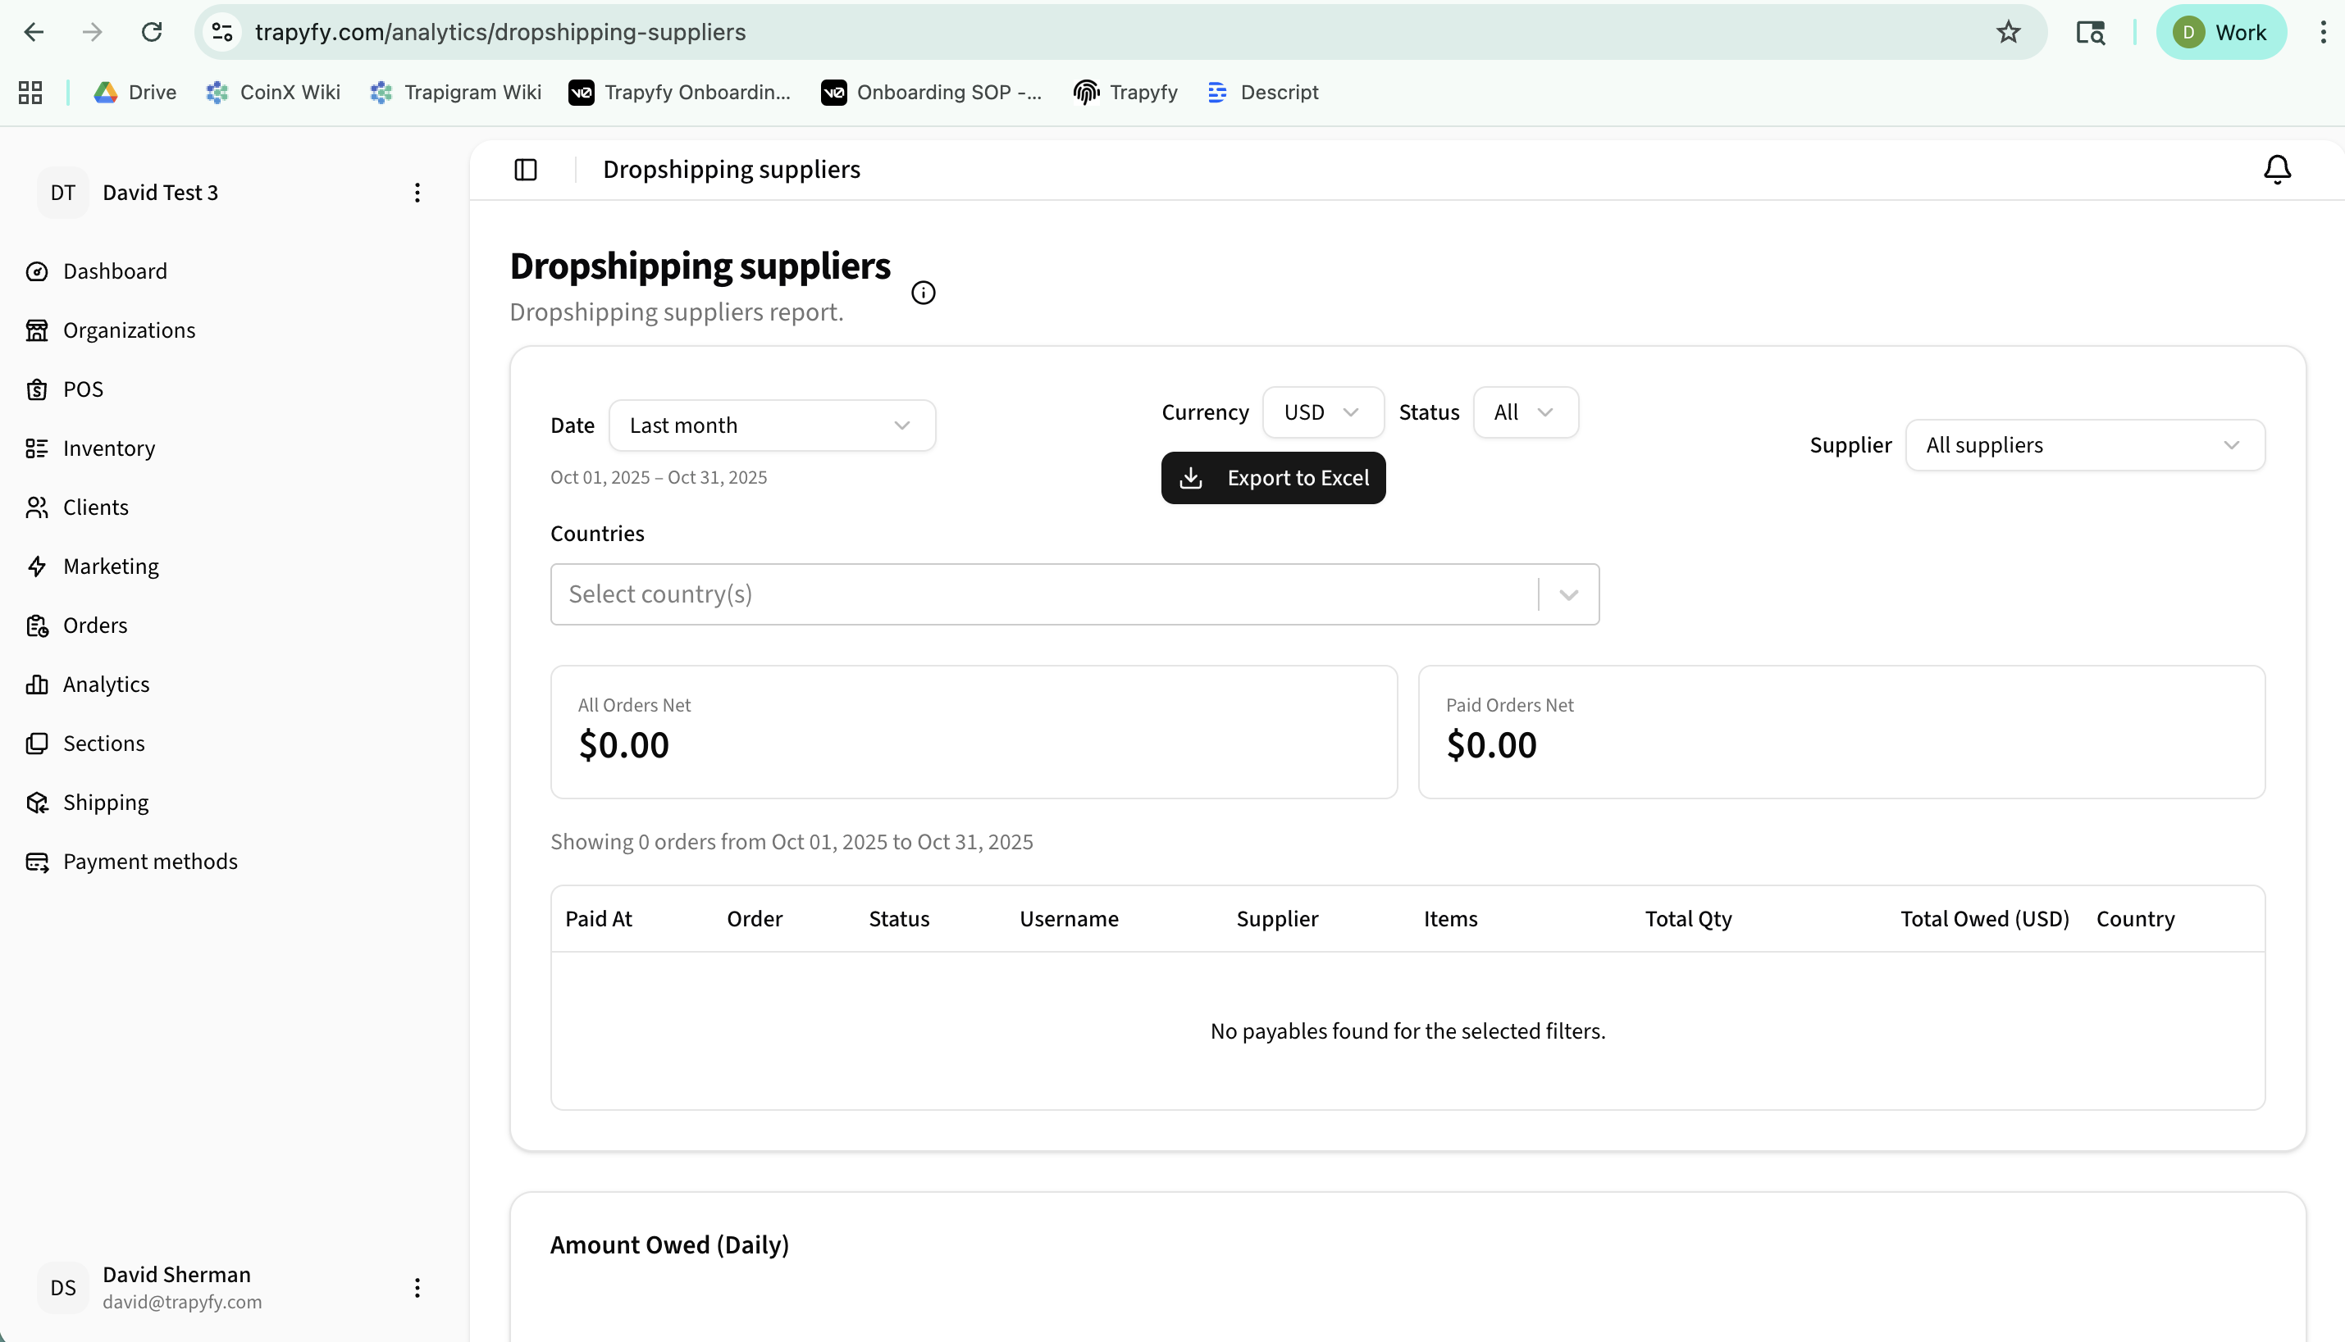Click the Status column header in table

tap(899, 919)
